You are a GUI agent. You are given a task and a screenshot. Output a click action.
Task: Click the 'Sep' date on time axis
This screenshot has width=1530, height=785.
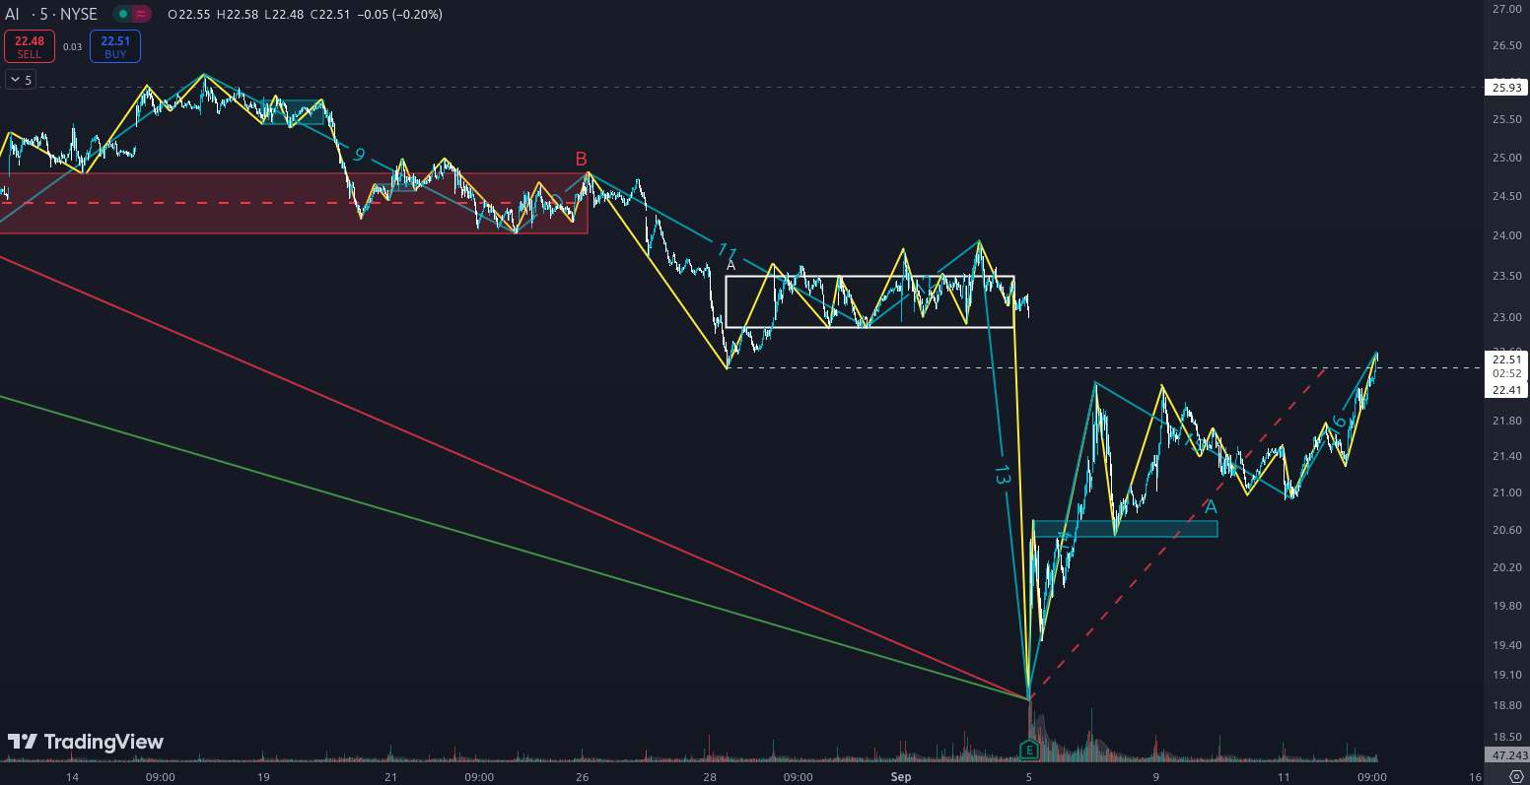point(900,777)
